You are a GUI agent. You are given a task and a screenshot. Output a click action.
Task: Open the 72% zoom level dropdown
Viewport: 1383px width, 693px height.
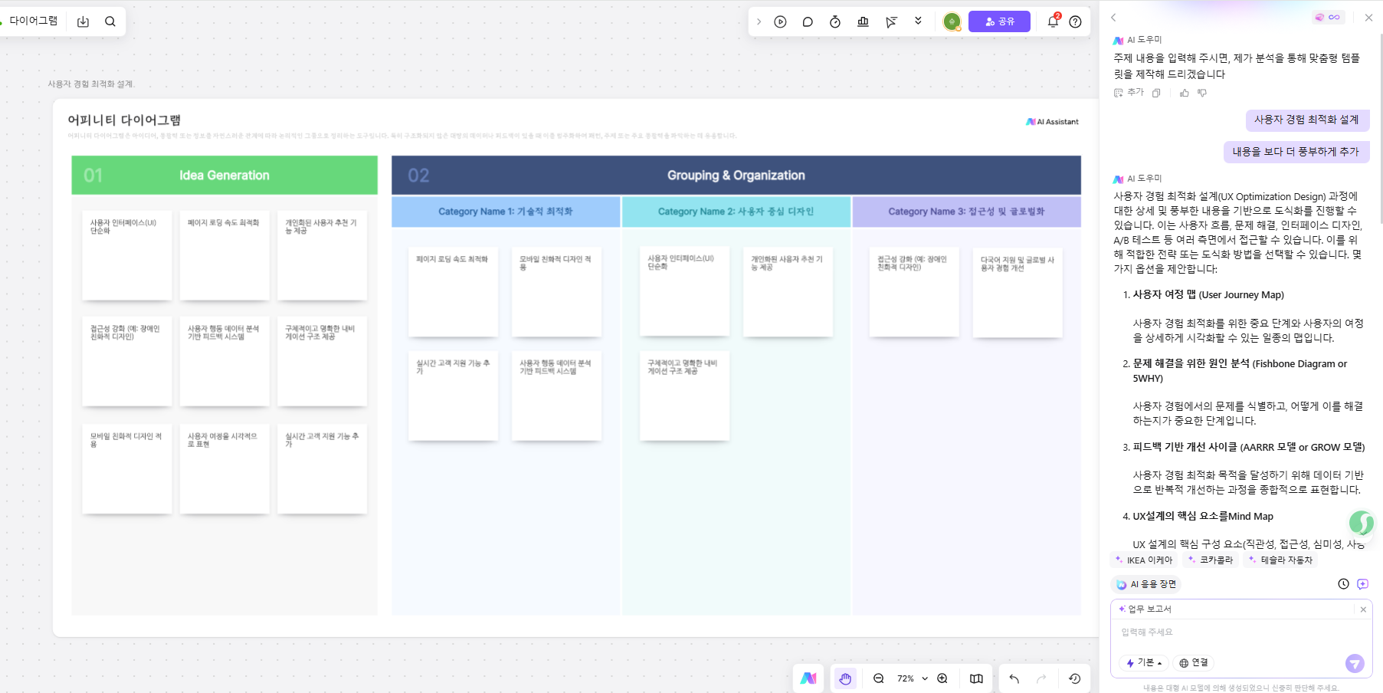point(912,678)
